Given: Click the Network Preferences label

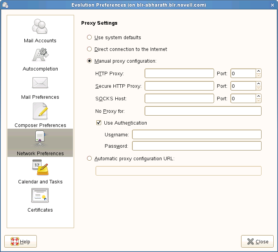Looking at the screenshot, I should tap(40, 153).
